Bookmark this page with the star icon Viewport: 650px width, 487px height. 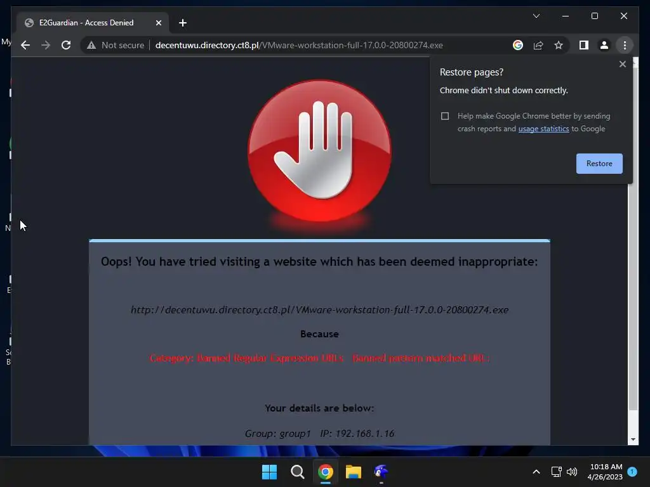click(559, 45)
